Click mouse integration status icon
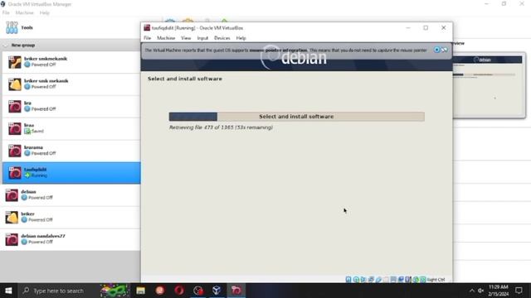 [416, 280]
